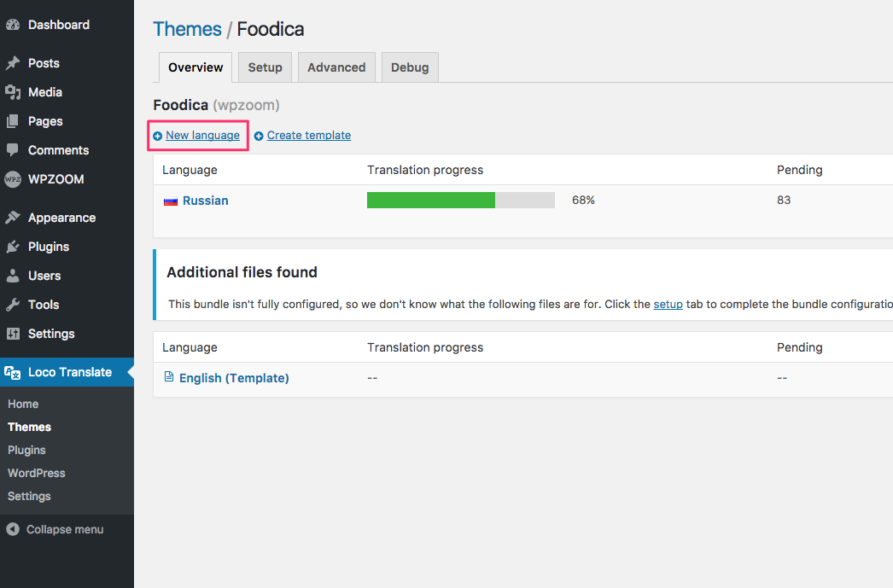893x588 pixels.
Task: Click the Media library icon
Action: point(13,92)
